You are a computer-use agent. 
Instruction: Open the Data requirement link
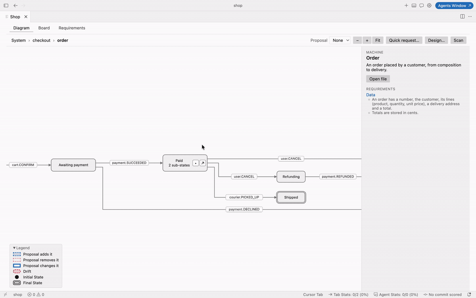370,95
